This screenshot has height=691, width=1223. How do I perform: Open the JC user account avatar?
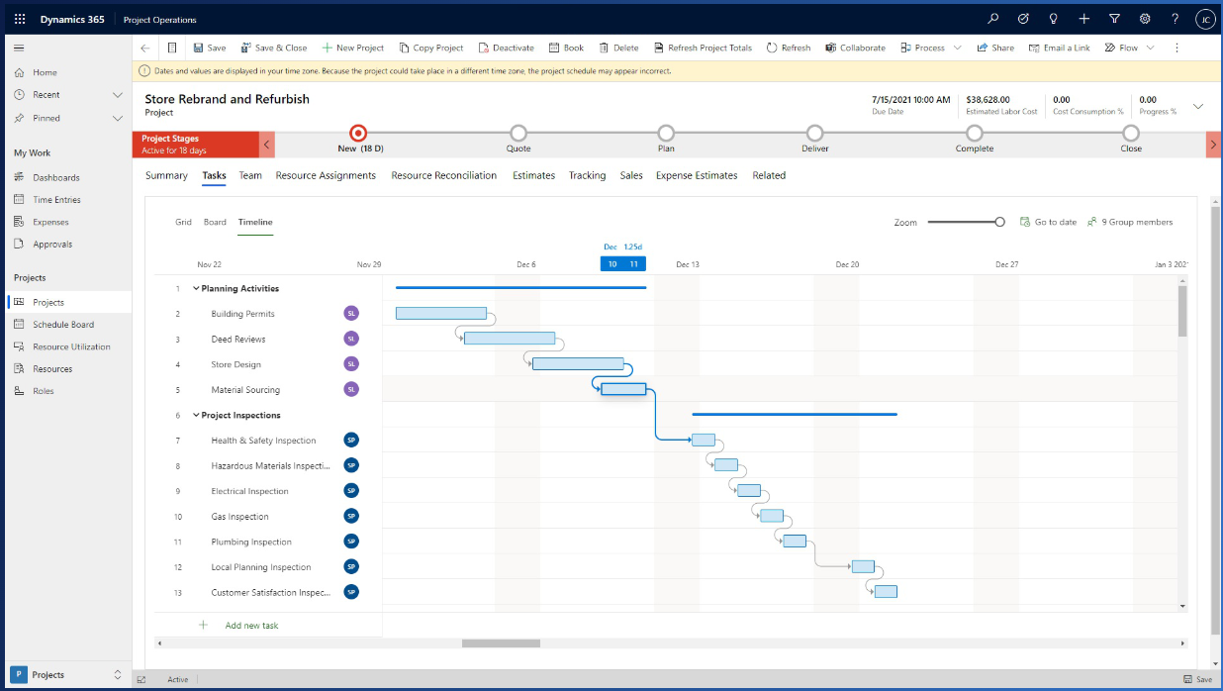[x=1204, y=19]
